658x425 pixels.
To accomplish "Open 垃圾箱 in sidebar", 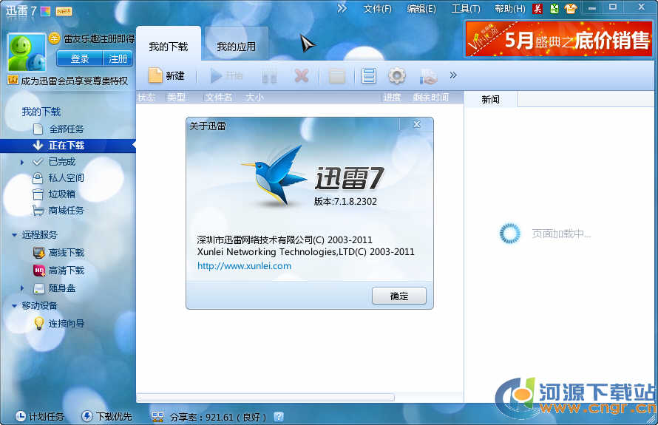I will [61, 194].
